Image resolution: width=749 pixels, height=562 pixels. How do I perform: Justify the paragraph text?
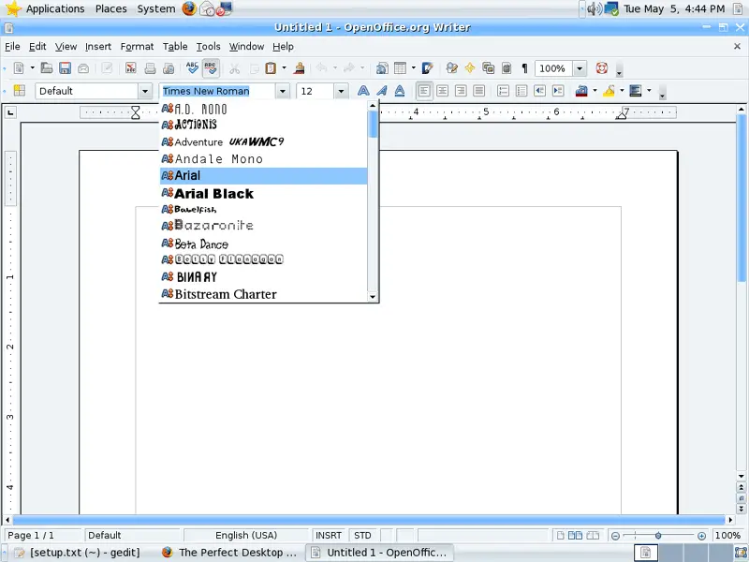(479, 91)
